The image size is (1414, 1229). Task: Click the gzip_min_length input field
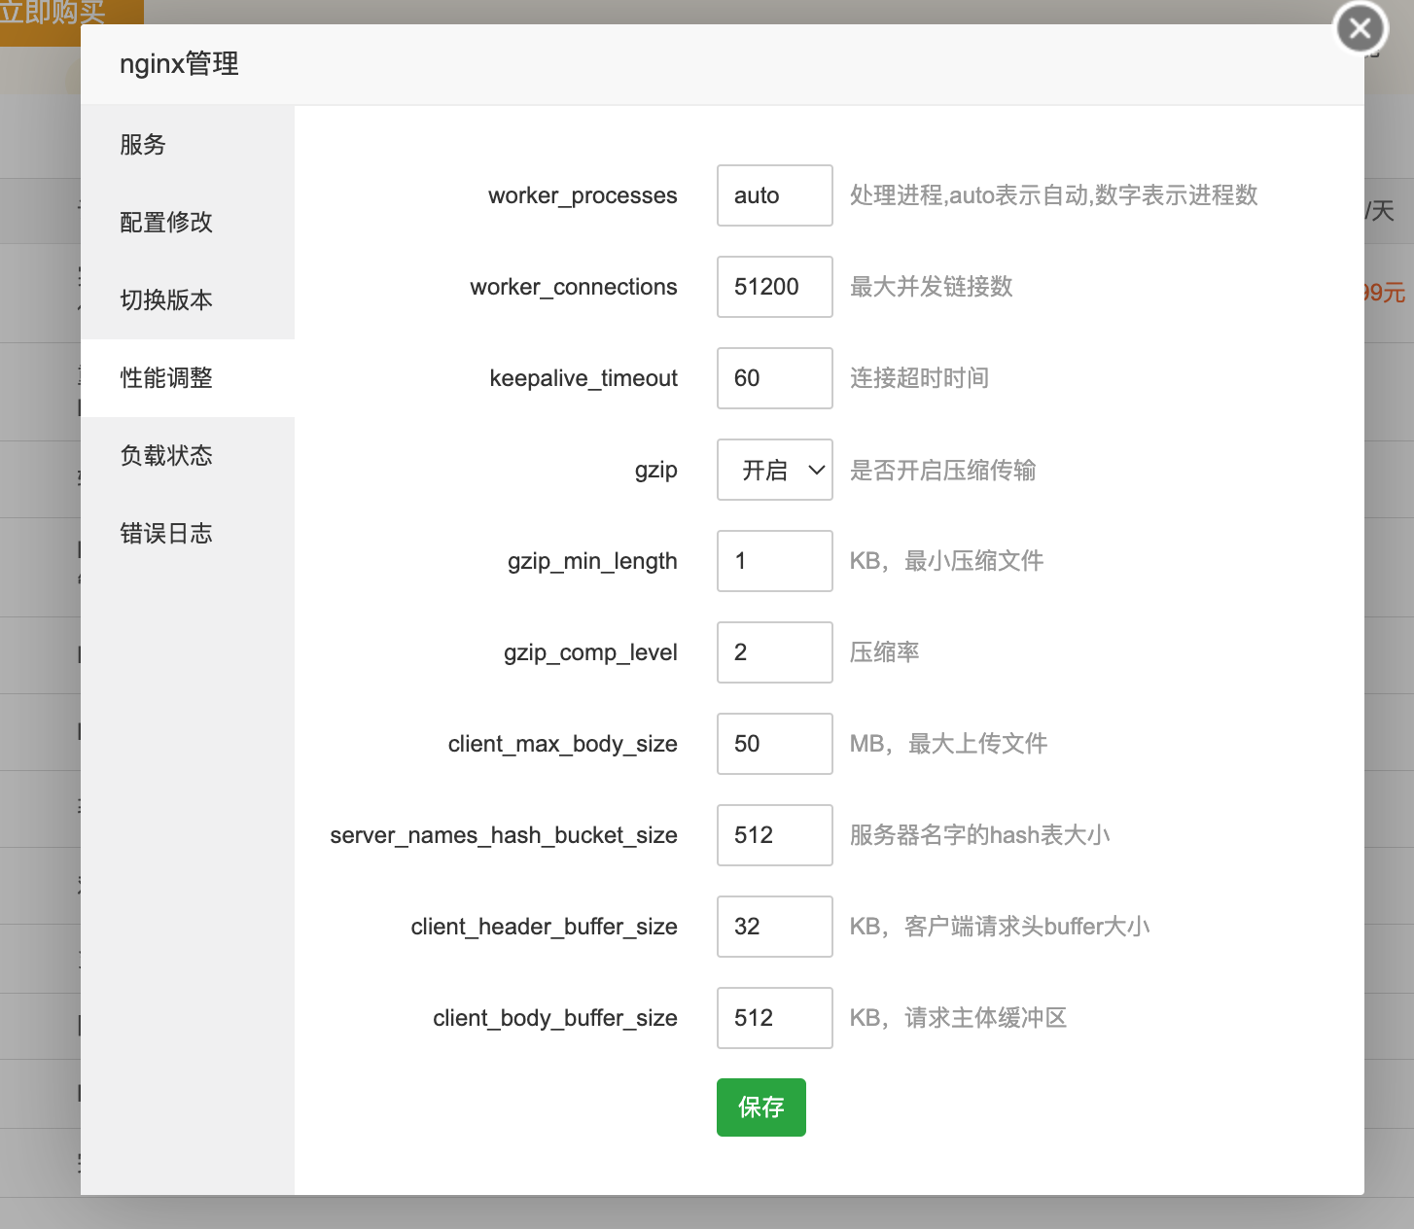775,561
